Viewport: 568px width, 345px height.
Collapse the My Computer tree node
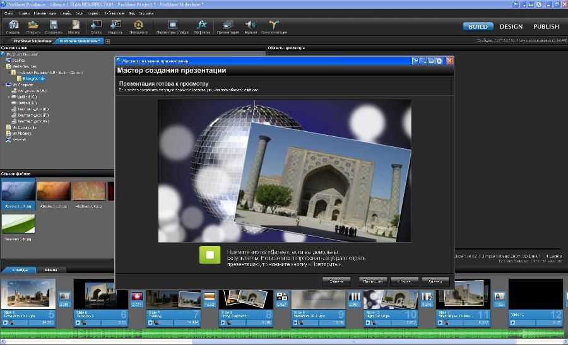(x=3, y=85)
